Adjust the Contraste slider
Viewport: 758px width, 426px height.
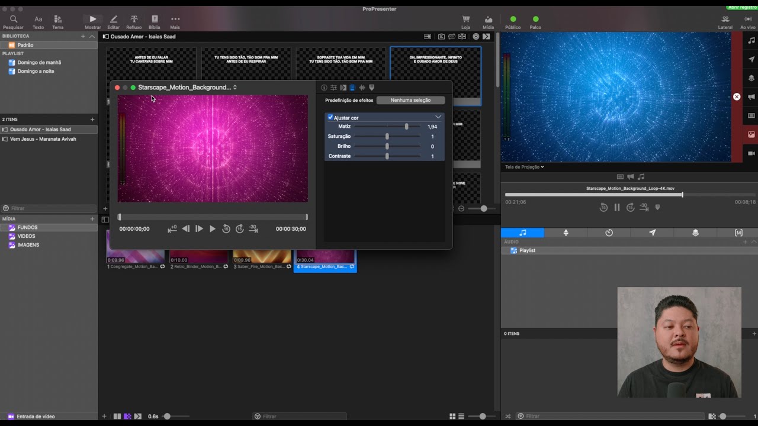[387, 156]
